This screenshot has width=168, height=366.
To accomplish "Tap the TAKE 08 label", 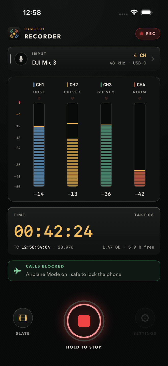I will point(144,215).
